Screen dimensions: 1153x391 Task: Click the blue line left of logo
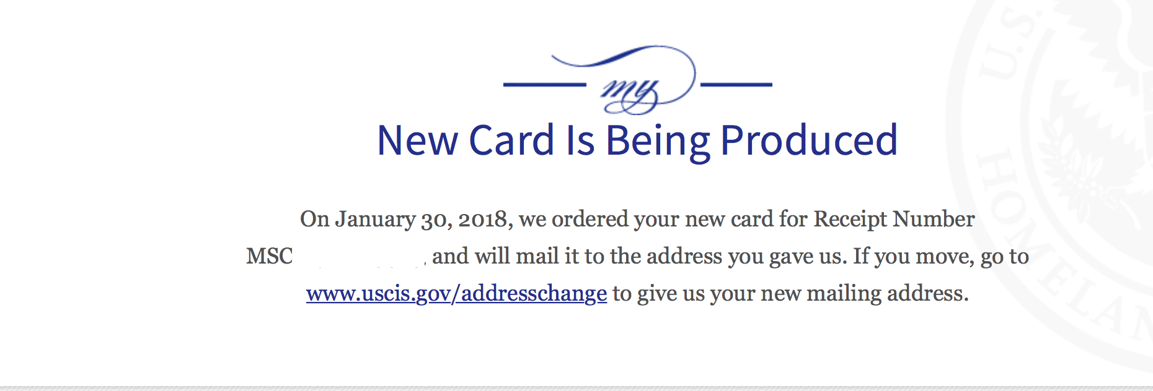click(544, 84)
